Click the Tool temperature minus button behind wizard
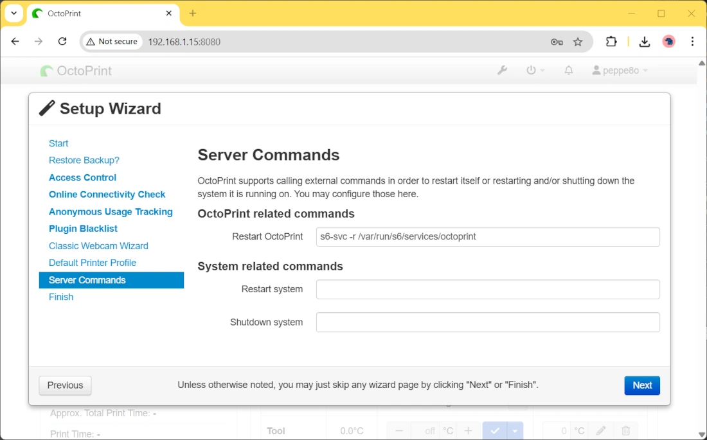Screen dimensions: 707x440 tap(399, 431)
